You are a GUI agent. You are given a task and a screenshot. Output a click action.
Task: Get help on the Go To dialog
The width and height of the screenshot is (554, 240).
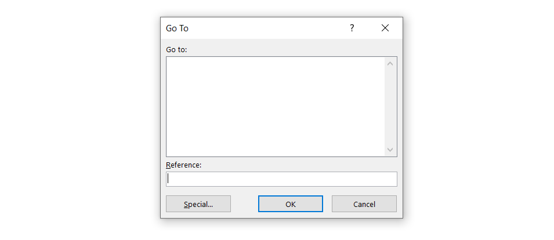pyautogui.click(x=352, y=28)
